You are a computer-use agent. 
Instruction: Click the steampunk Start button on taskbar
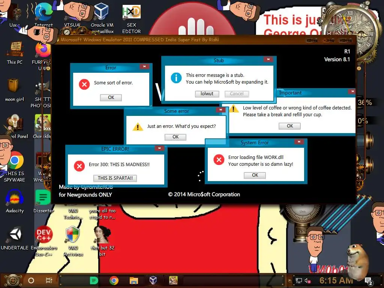[13, 280]
